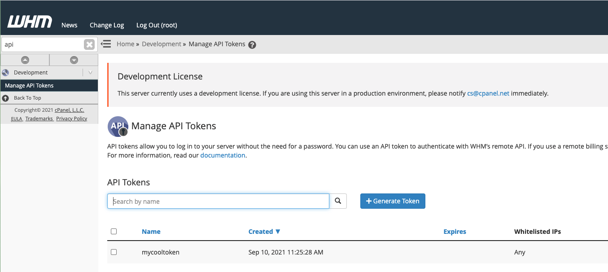Viewport: 608px width, 272px height.
Task: Check the mycooltoken row checkbox
Action: 114,252
